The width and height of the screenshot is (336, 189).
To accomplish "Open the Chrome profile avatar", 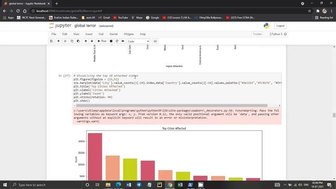I will tap(324, 11).
